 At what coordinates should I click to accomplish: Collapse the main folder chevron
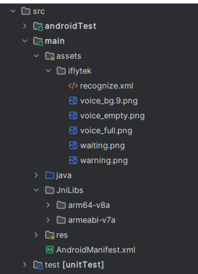click(25, 41)
